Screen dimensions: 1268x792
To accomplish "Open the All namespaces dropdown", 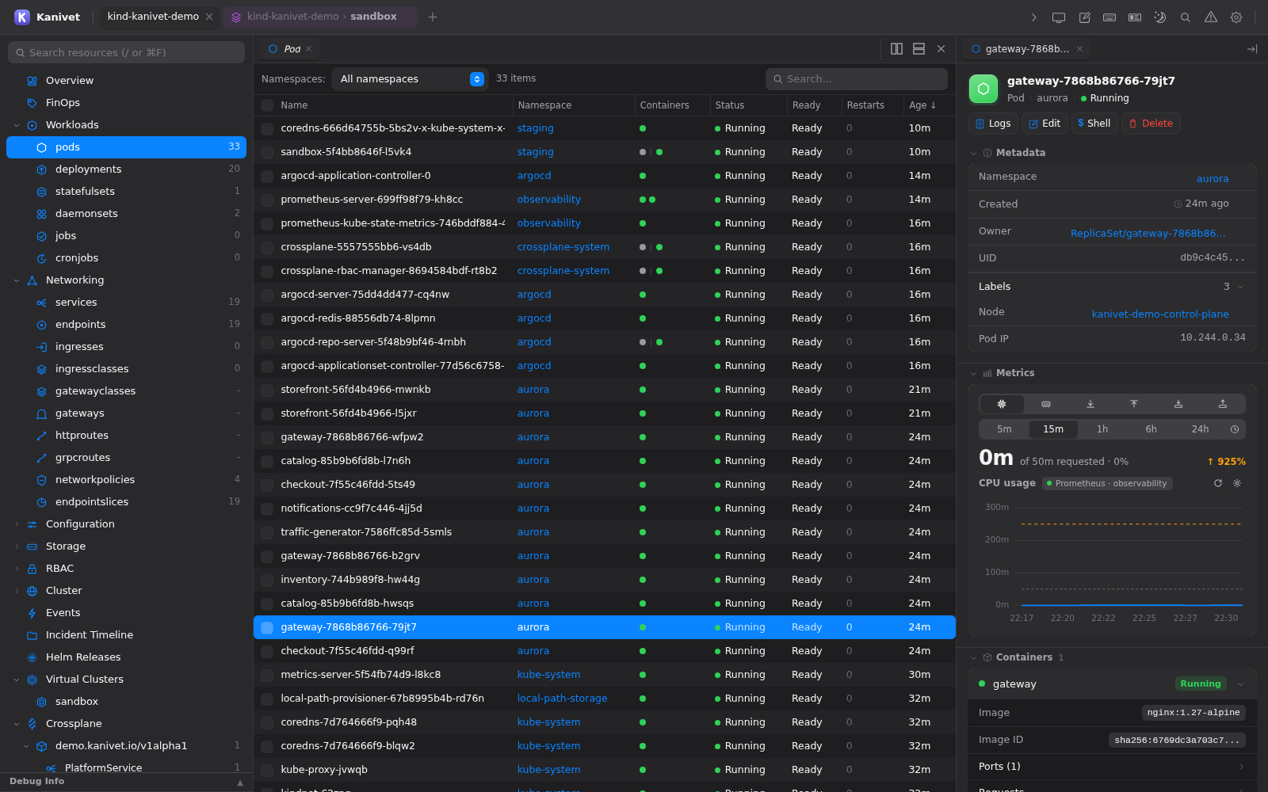I will (x=410, y=79).
